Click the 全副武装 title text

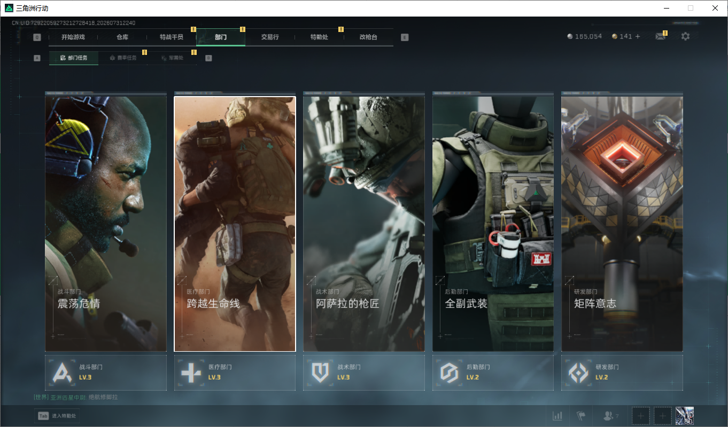pyautogui.click(x=467, y=304)
